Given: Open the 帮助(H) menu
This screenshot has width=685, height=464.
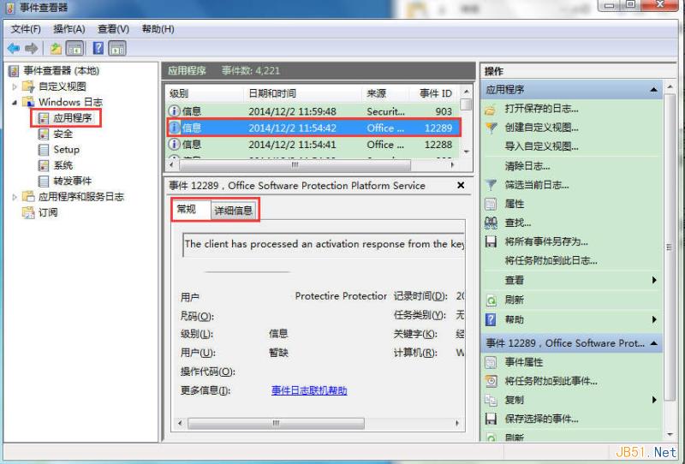Looking at the screenshot, I should tap(158, 29).
